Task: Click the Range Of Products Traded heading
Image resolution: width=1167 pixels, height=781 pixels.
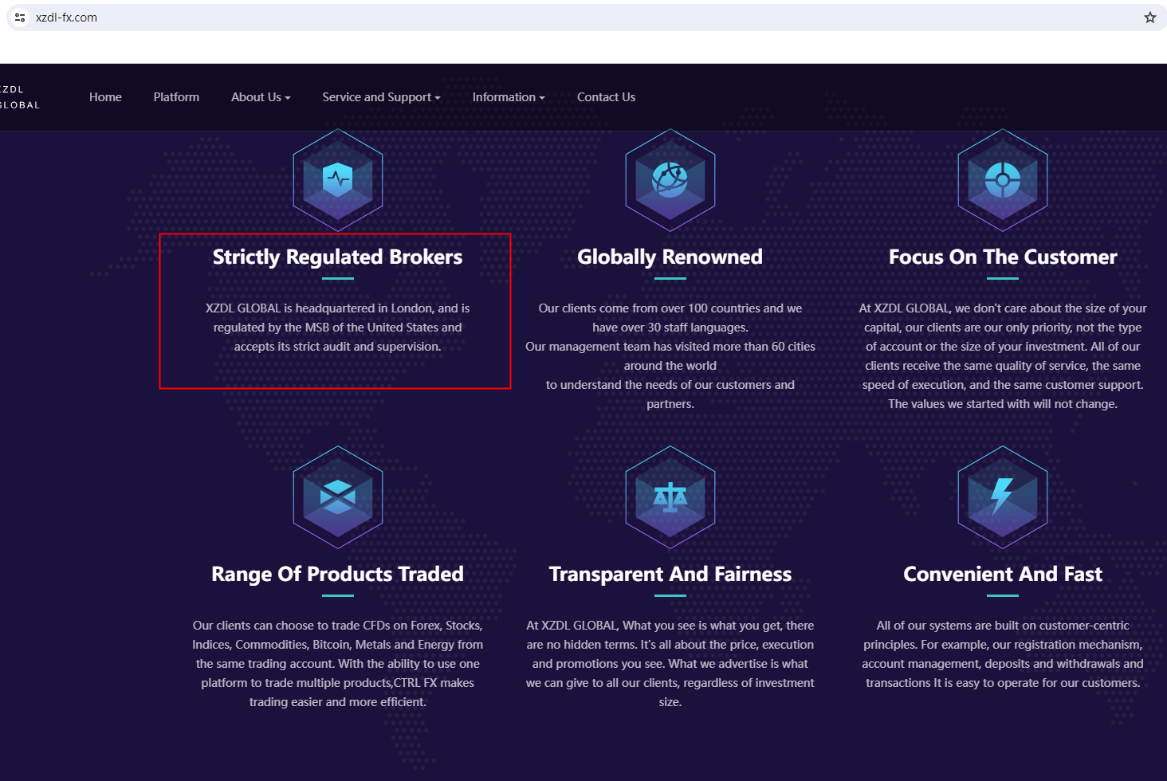Action: 337,574
